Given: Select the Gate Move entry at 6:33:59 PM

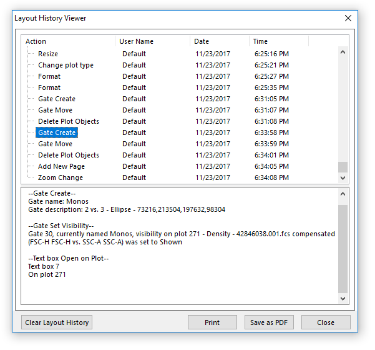Looking at the screenshot, I should [x=55, y=144].
